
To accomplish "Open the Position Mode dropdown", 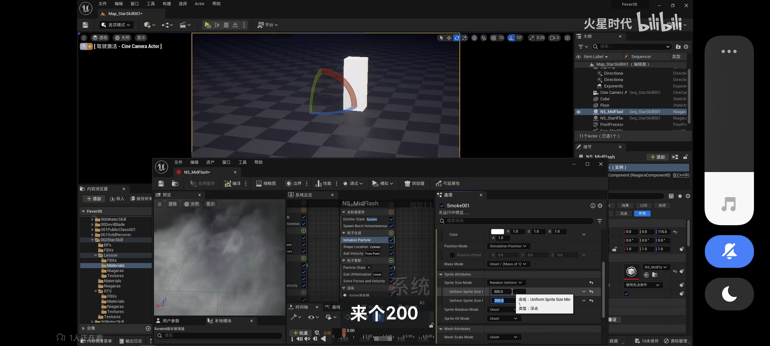I will point(508,246).
